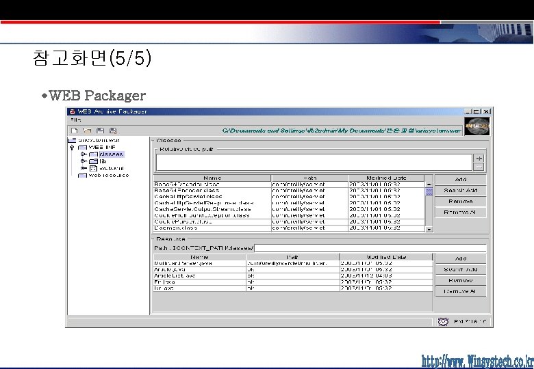The height and width of the screenshot is (369, 534).
Task: Collapse the WEB-INF tree node handle
Action: pos(72,148)
